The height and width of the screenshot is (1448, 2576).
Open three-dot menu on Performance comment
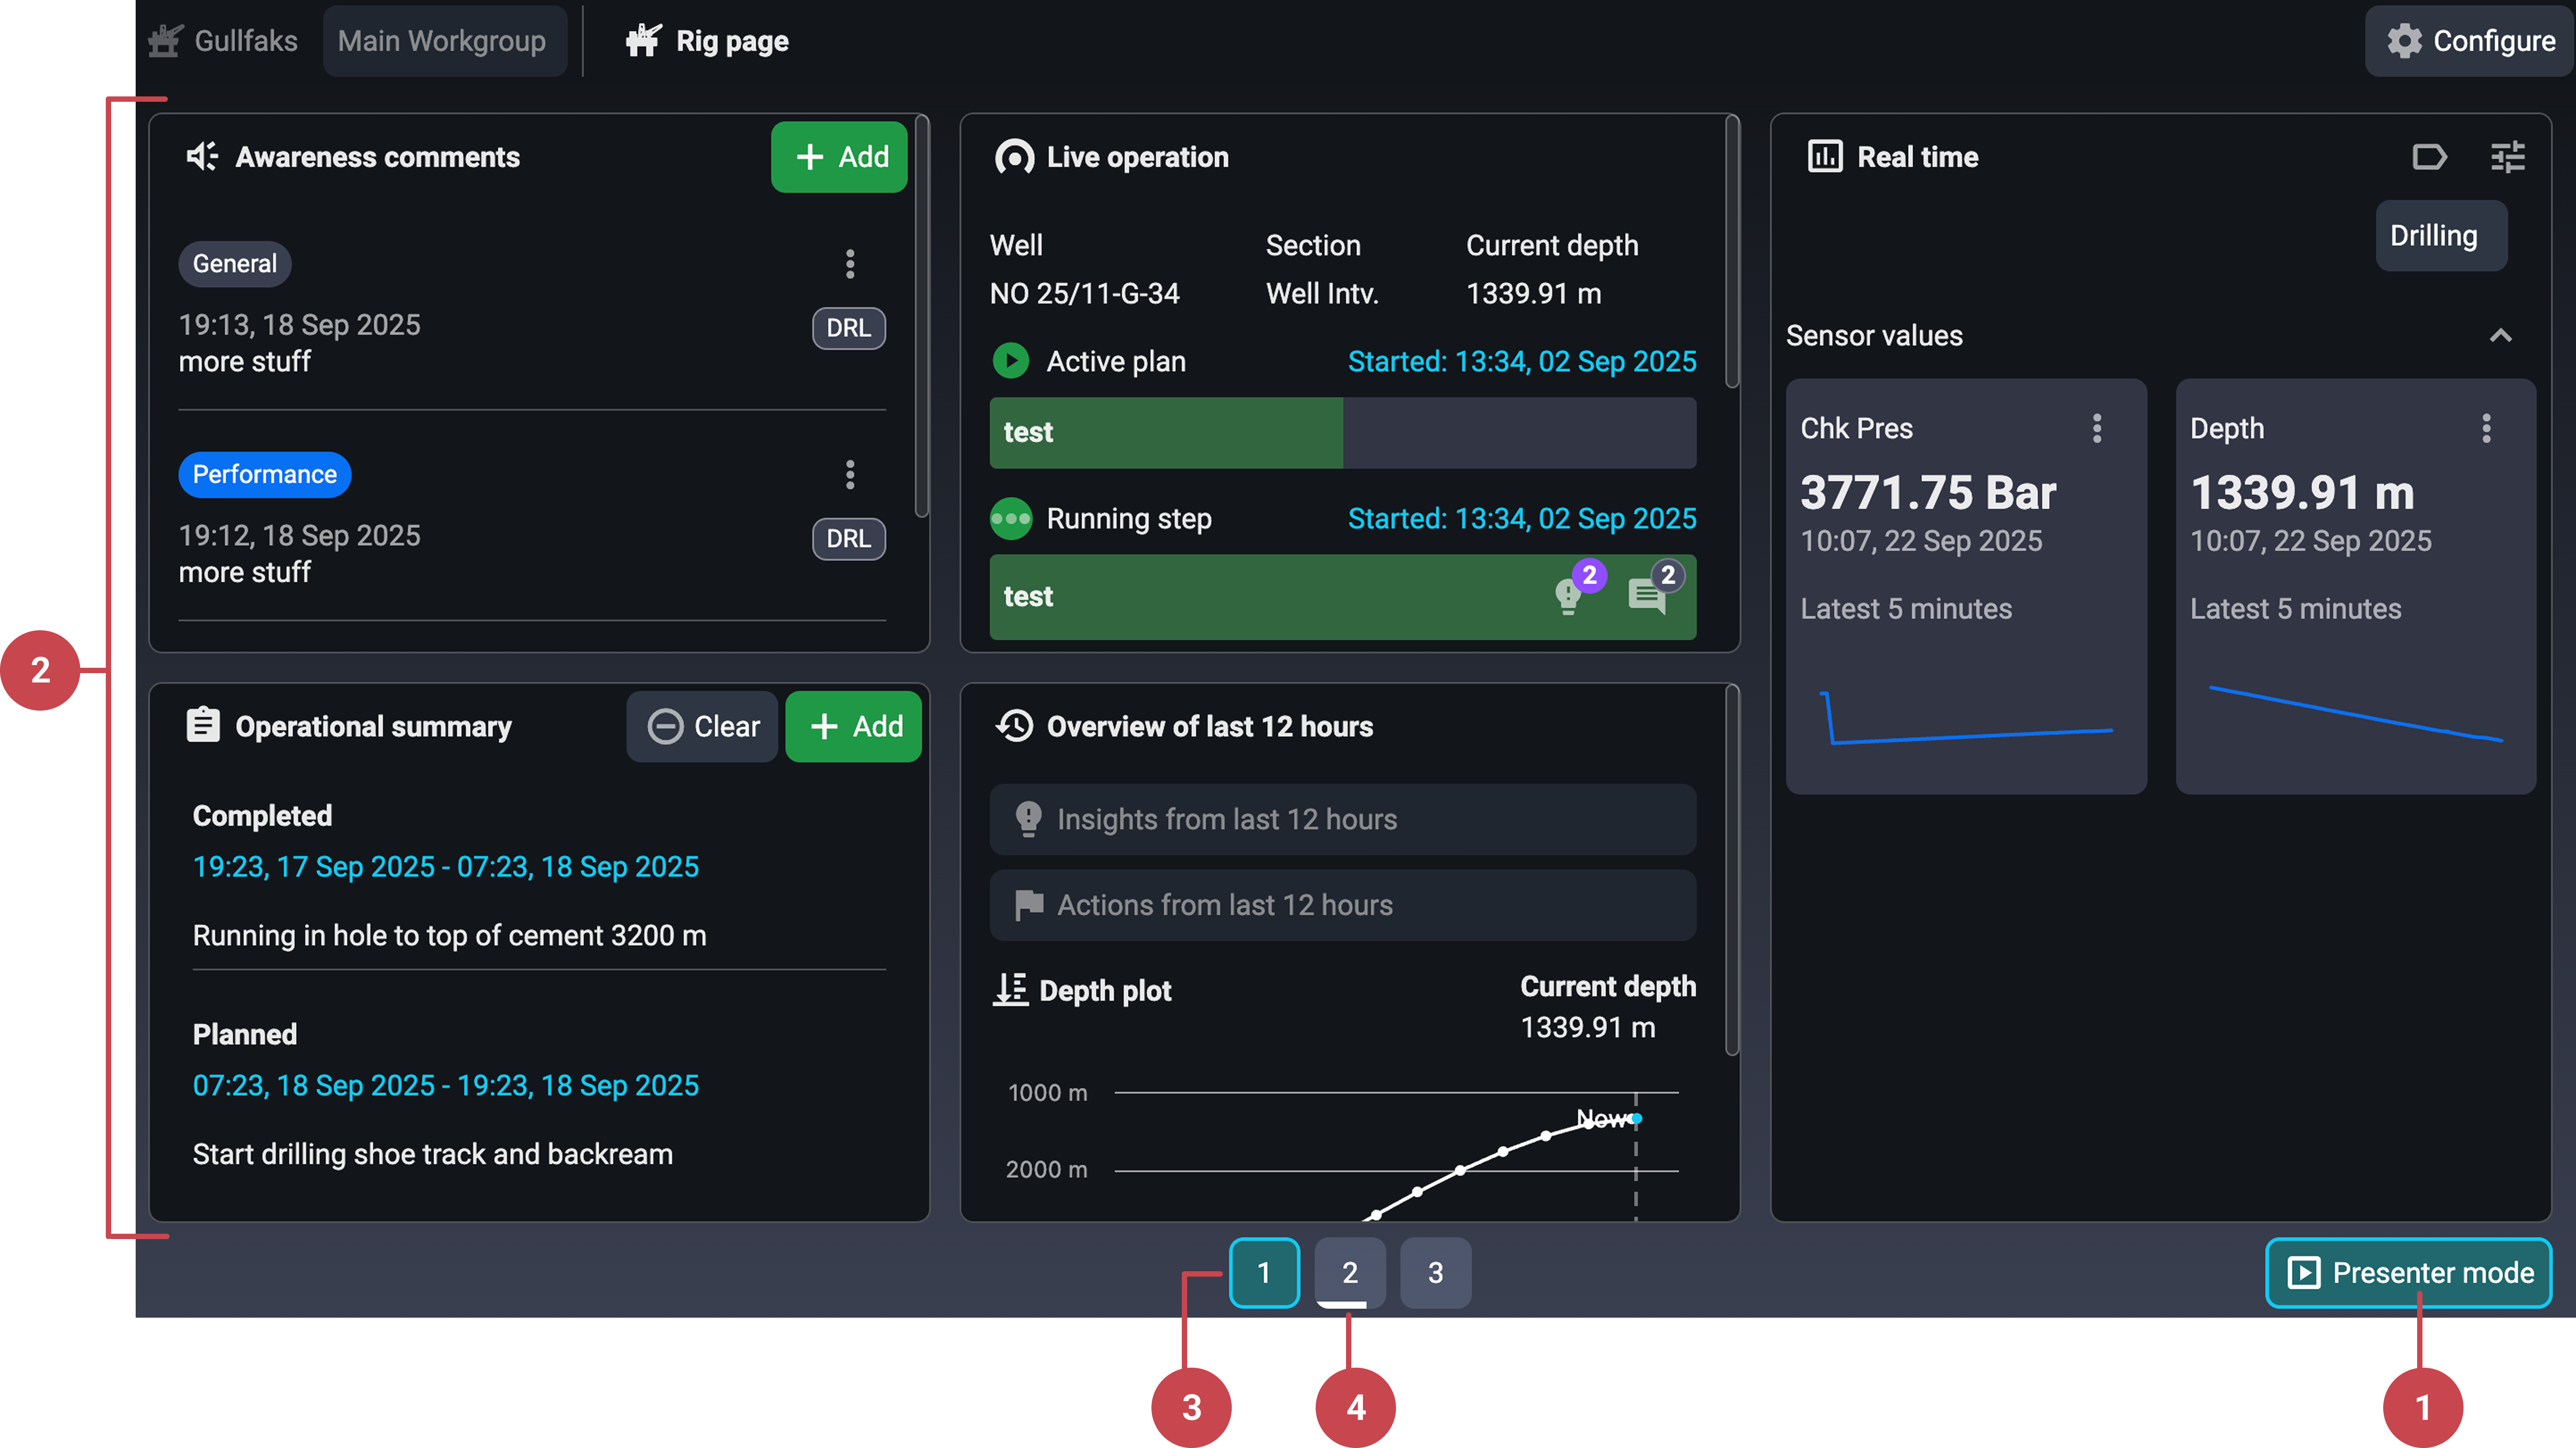click(x=850, y=475)
